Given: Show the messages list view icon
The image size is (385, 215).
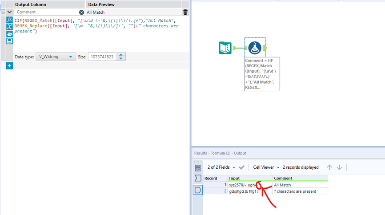Looking at the screenshot, I should coord(198,168).
